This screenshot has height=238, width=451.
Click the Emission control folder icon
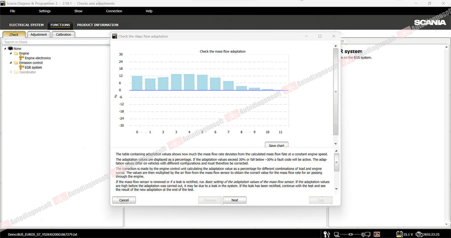pos(16,63)
